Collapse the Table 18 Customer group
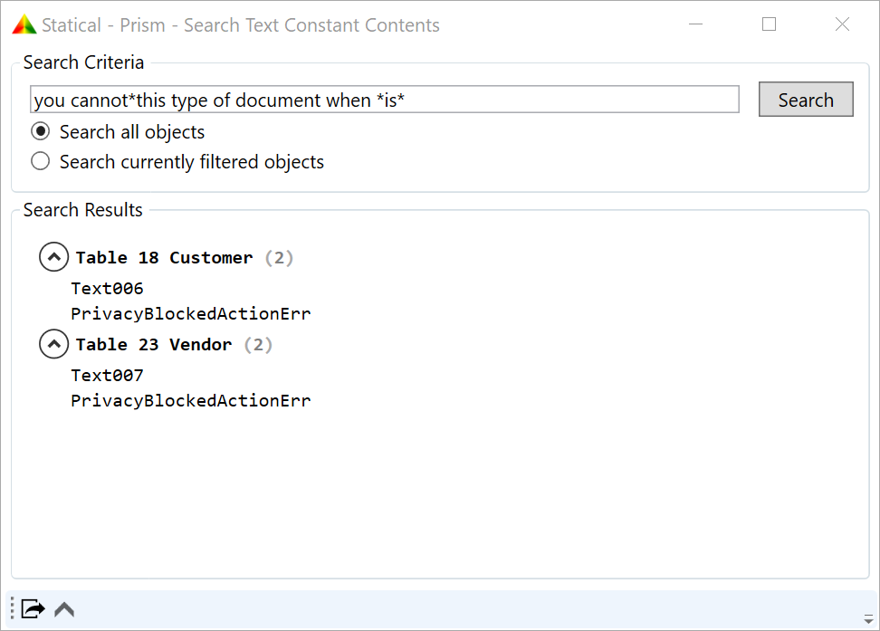This screenshot has height=631, width=880. click(x=54, y=257)
